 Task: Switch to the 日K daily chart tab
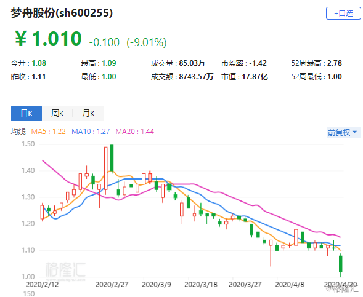(27, 113)
